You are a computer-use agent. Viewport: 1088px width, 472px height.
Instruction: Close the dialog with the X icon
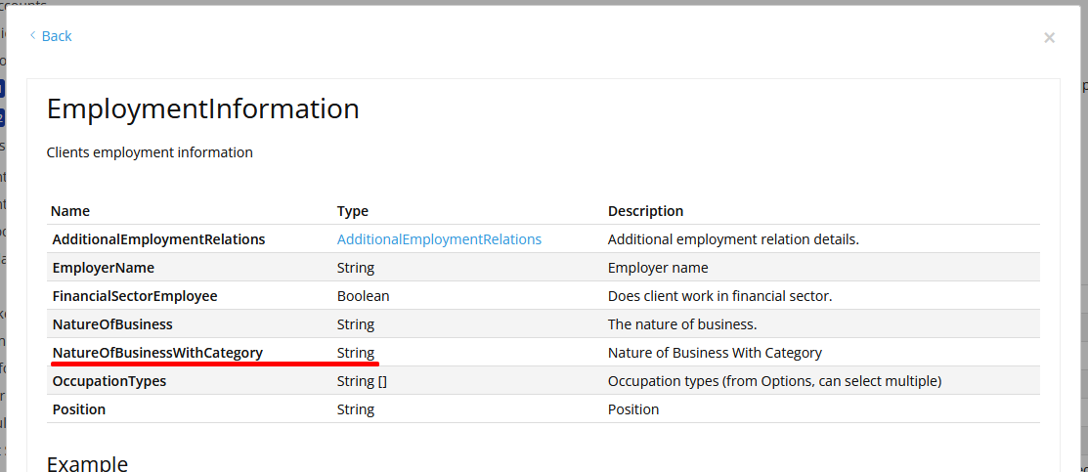click(x=1049, y=38)
